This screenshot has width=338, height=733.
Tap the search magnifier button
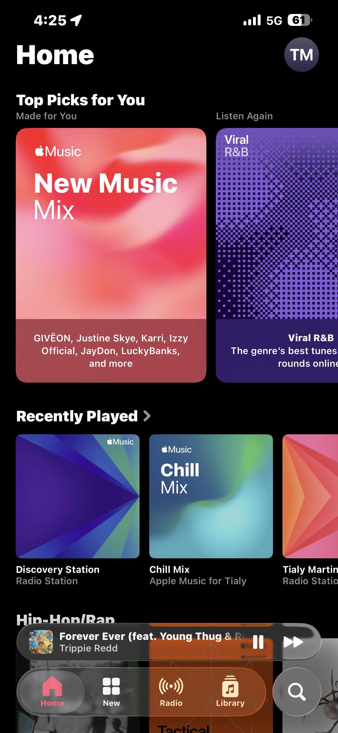(297, 692)
